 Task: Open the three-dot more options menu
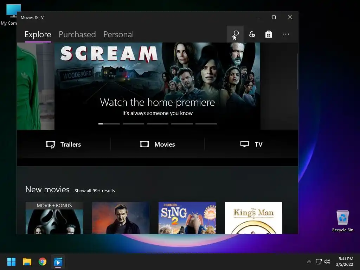click(x=285, y=34)
